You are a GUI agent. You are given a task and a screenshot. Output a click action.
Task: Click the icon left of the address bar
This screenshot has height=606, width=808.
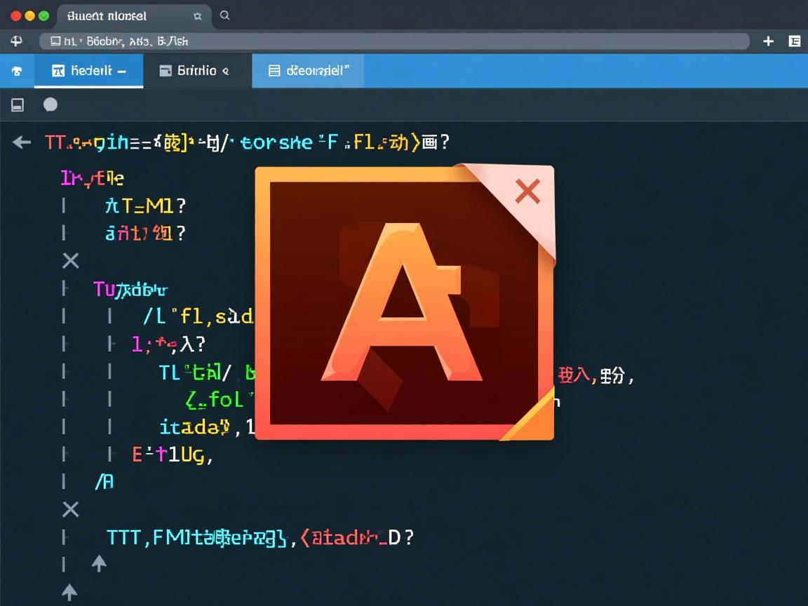[x=17, y=41]
